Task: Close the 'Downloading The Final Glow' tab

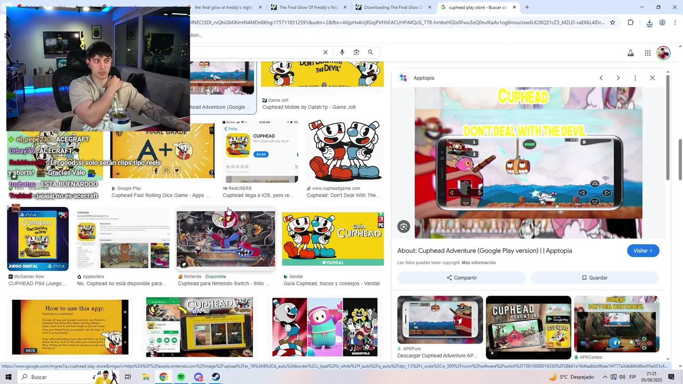Action: 430,7
